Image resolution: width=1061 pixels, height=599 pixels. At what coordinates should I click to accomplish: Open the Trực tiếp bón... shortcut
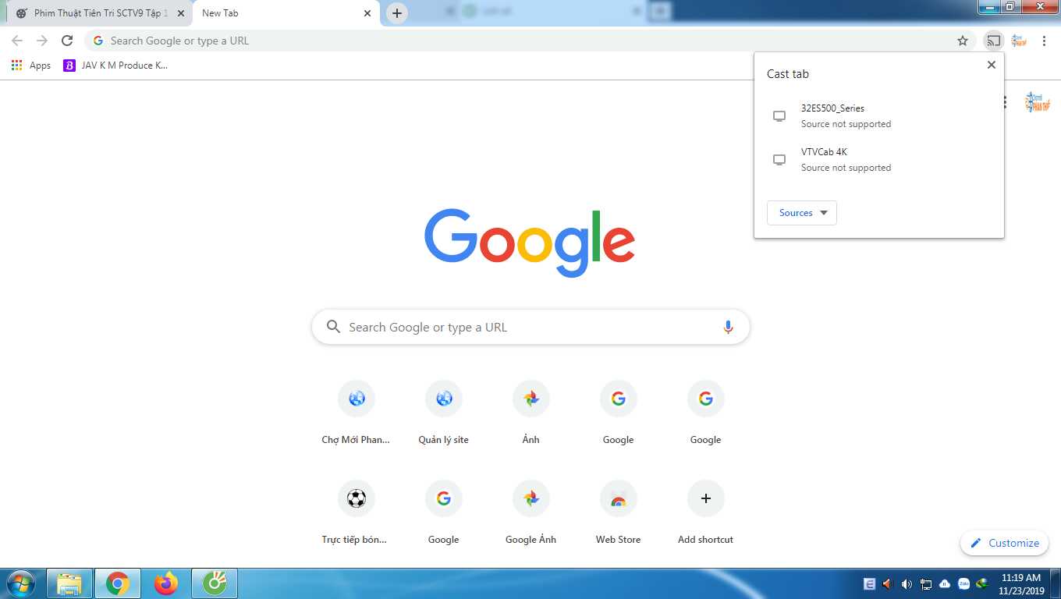[356, 514]
